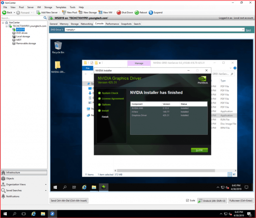This screenshot has width=256, height=218.
Task: Select Local storage node
Action: [x=23, y=36]
